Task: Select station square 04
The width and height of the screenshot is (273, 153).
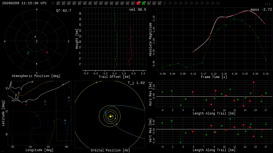Action: coord(74,3)
